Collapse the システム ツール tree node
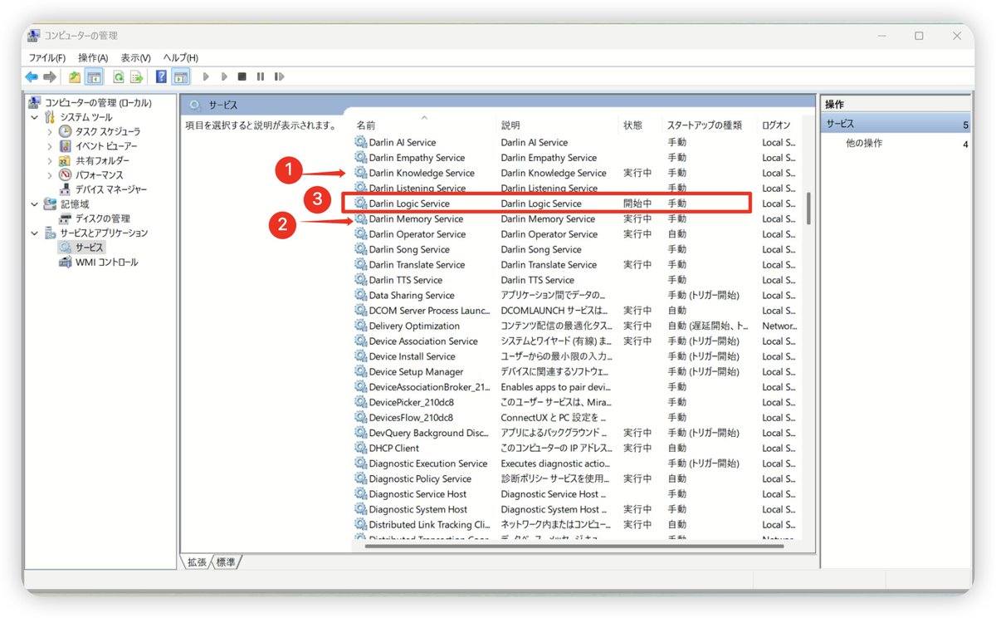The width and height of the screenshot is (996, 618). (34, 117)
